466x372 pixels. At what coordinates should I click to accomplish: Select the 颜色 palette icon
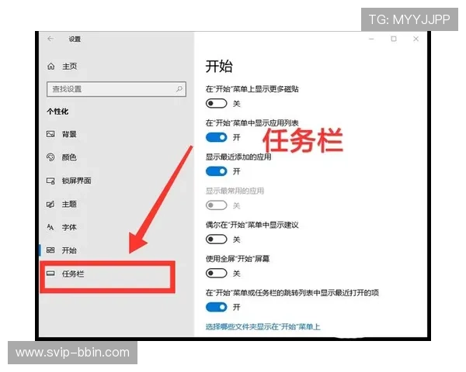(50, 157)
